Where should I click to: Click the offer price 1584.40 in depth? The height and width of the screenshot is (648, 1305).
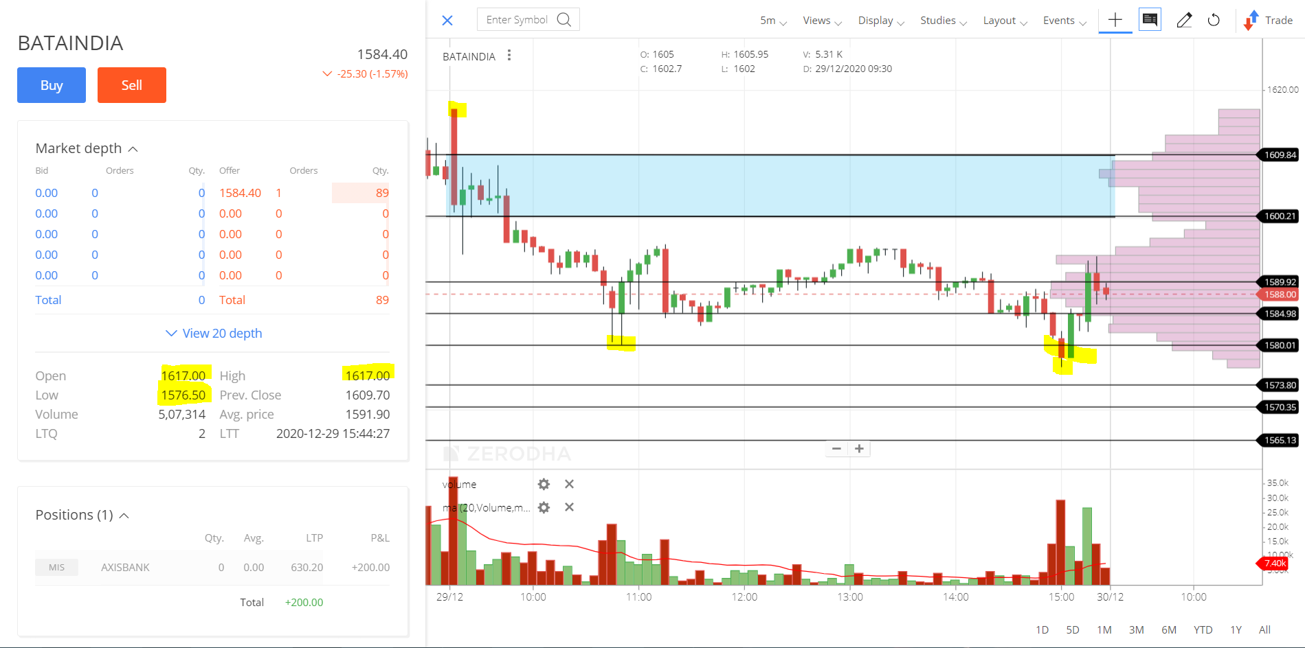click(240, 193)
